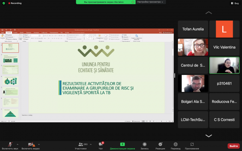Screen dimensions: 242x151
Task: Click the green encryption shield icon
Action: point(4,3)
